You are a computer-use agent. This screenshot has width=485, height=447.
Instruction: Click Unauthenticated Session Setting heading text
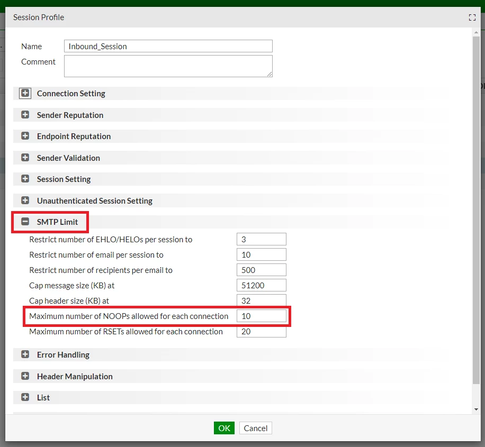coord(95,201)
